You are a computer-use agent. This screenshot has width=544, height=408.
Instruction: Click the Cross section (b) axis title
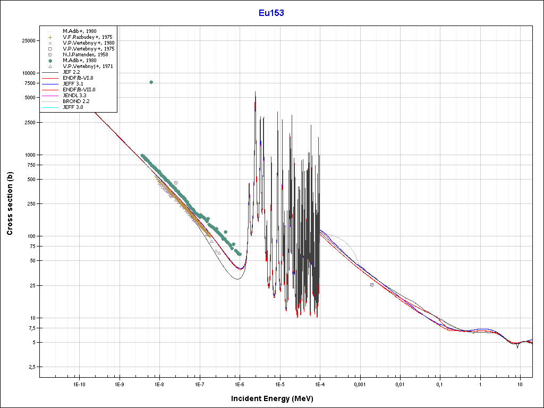[10, 204]
